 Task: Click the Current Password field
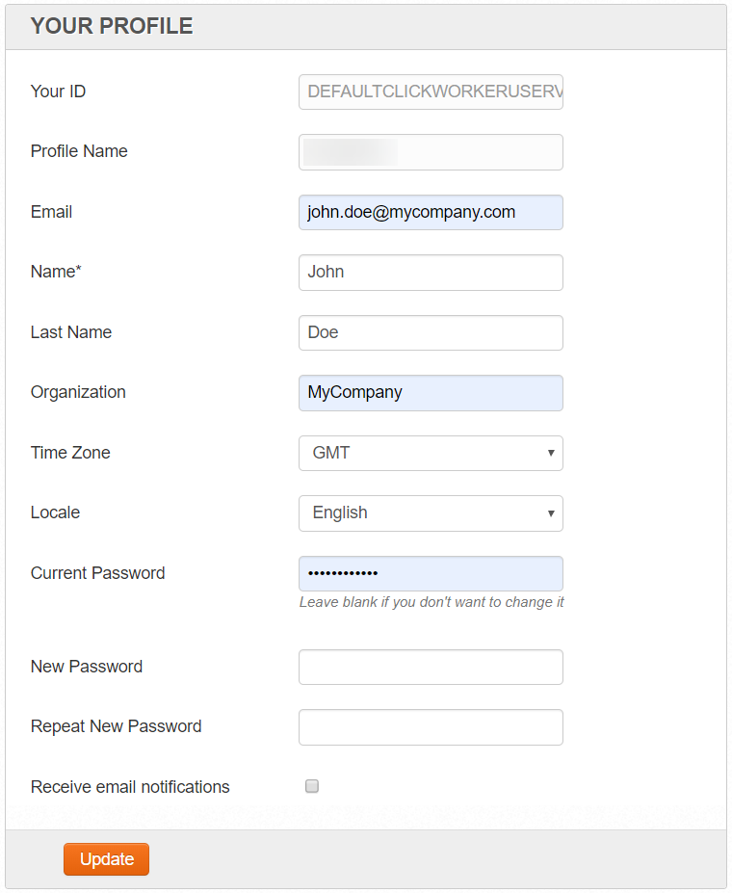[x=431, y=573]
